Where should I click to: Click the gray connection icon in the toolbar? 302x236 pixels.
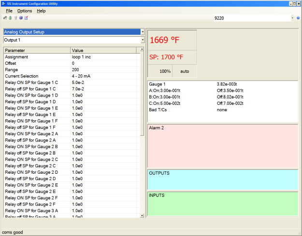pos(5,18)
